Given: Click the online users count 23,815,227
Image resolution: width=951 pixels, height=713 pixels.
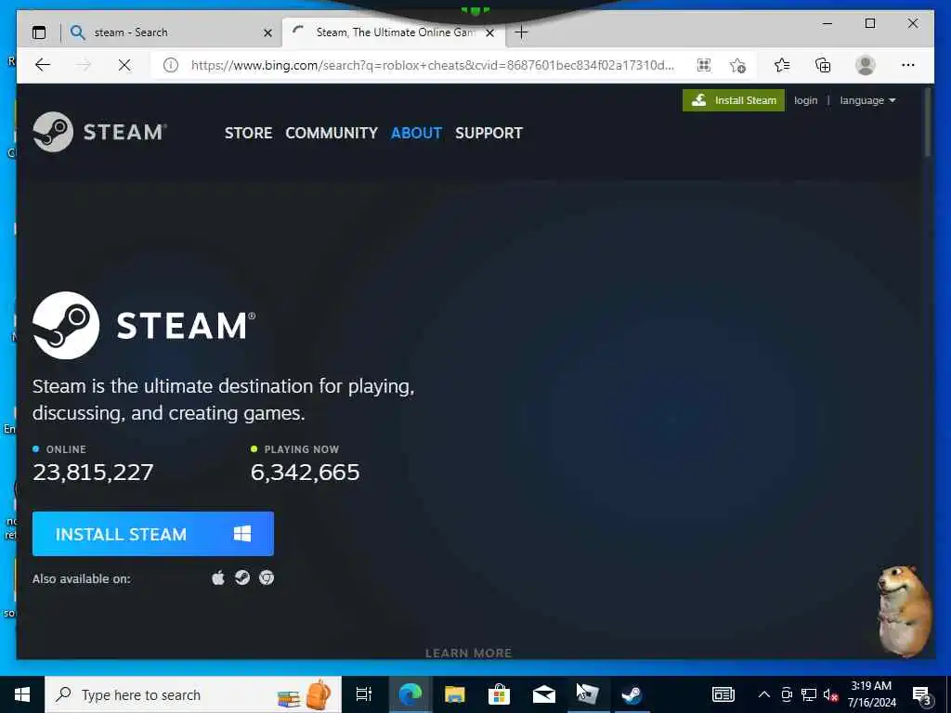Looking at the screenshot, I should (x=93, y=472).
